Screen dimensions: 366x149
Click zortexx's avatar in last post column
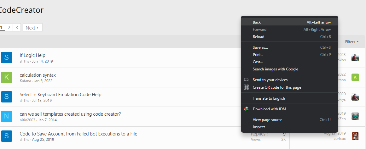(x=355, y=136)
